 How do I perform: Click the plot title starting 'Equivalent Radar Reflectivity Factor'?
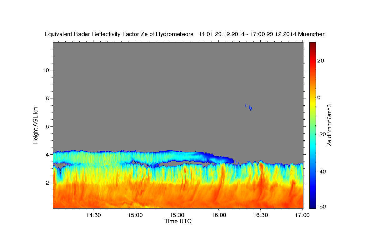[185, 34]
